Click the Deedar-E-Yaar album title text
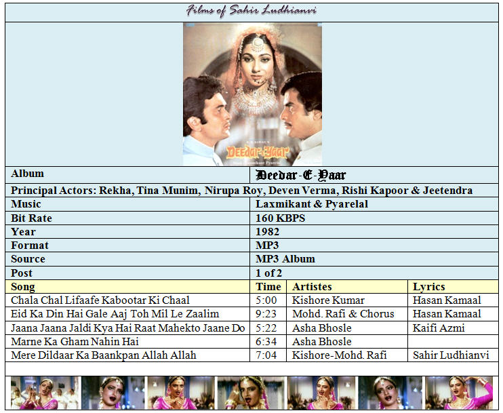Viewport: 503px width, 413px height. click(300, 175)
